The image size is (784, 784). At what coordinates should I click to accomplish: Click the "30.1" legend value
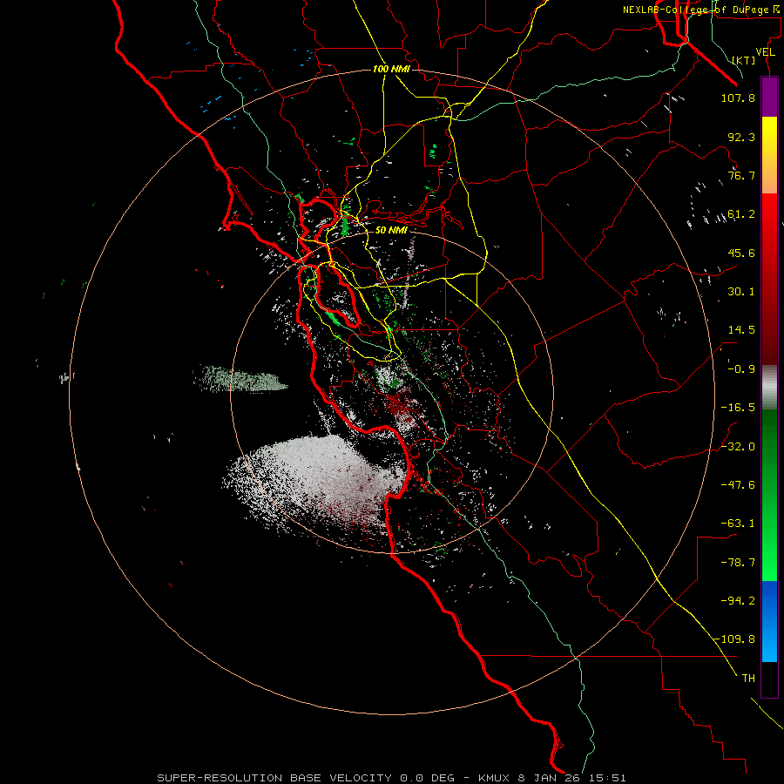741,292
